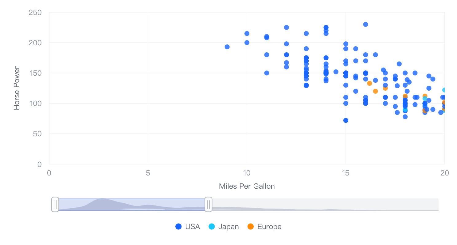Toggle the Europe legend marker

(251, 227)
